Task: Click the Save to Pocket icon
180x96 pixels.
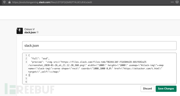Action: (x=177, y=2)
